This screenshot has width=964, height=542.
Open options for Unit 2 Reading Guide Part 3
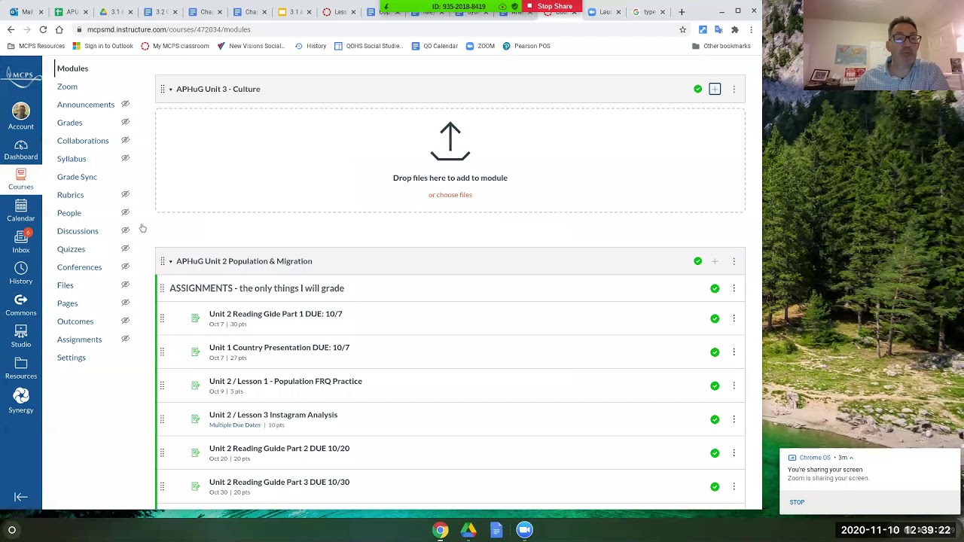pyautogui.click(x=734, y=486)
